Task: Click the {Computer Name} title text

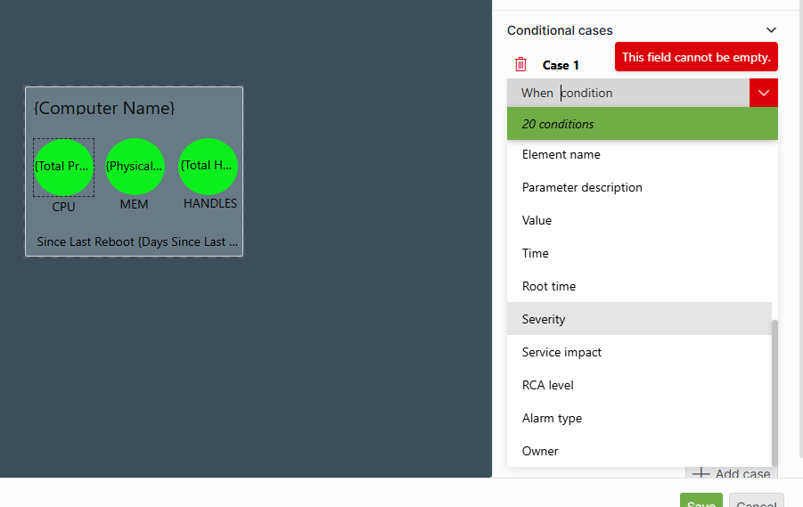Action: pyautogui.click(x=104, y=108)
